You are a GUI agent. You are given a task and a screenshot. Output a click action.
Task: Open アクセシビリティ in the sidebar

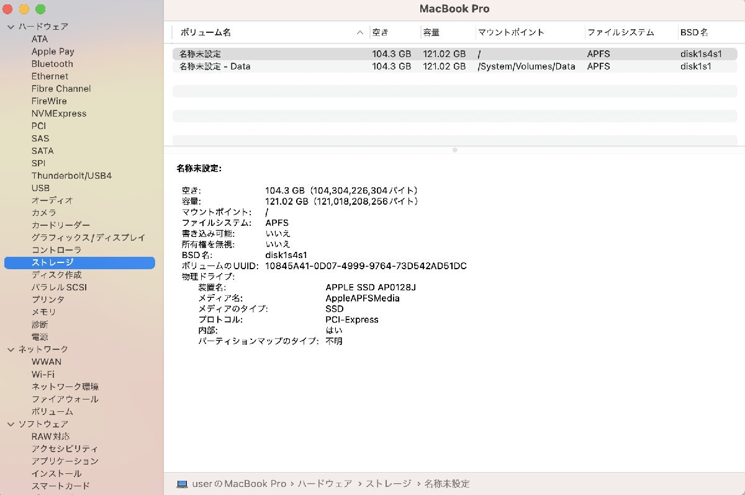tap(65, 448)
